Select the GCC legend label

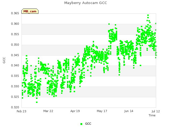pyautogui.click(x=88, y=124)
